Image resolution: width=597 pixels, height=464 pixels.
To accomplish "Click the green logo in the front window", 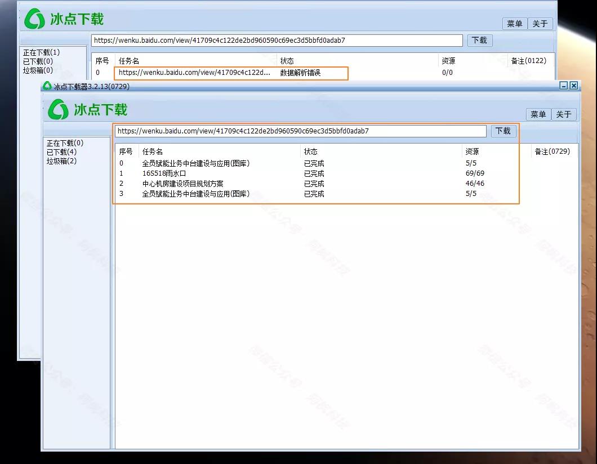I will coord(58,110).
